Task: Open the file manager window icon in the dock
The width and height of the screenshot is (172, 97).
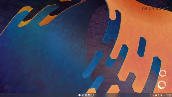Action: click(x=89, y=95)
